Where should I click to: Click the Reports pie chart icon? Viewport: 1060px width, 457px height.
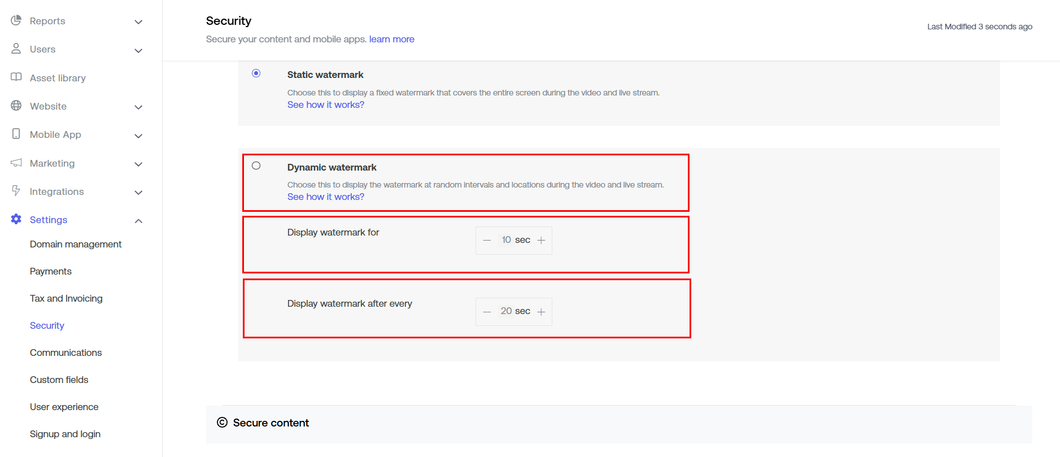coord(16,20)
